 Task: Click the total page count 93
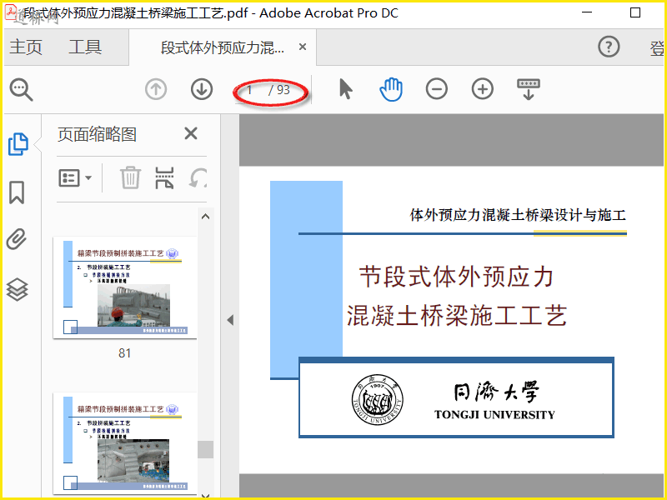(x=283, y=90)
